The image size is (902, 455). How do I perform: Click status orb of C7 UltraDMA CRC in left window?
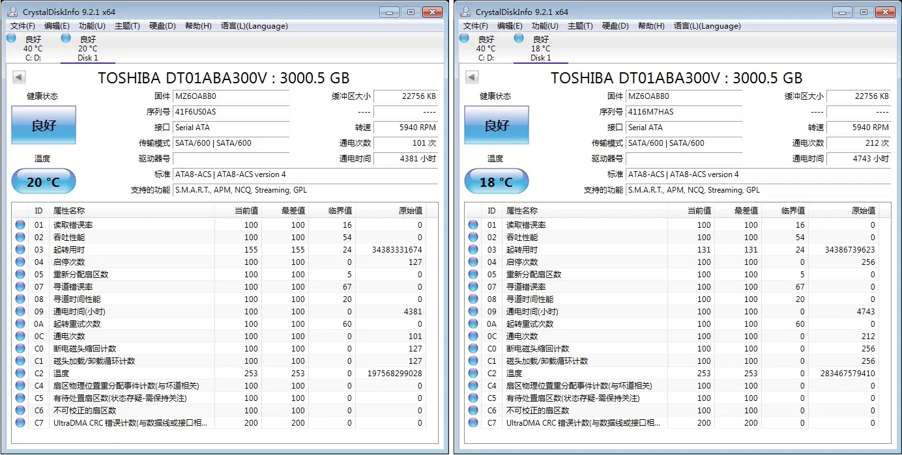point(20,423)
